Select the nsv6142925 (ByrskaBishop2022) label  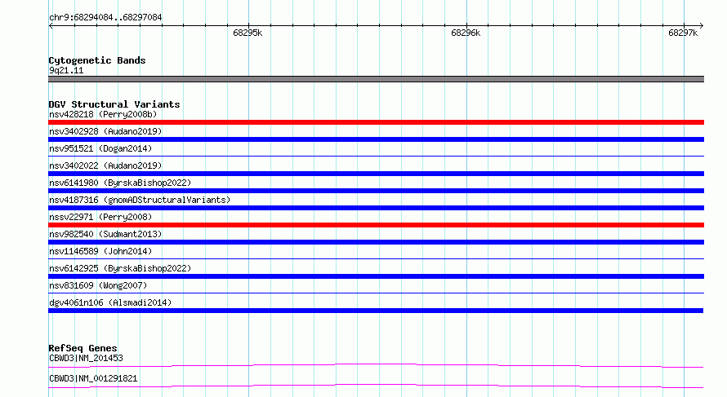pyautogui.click(x=120, y=268)
